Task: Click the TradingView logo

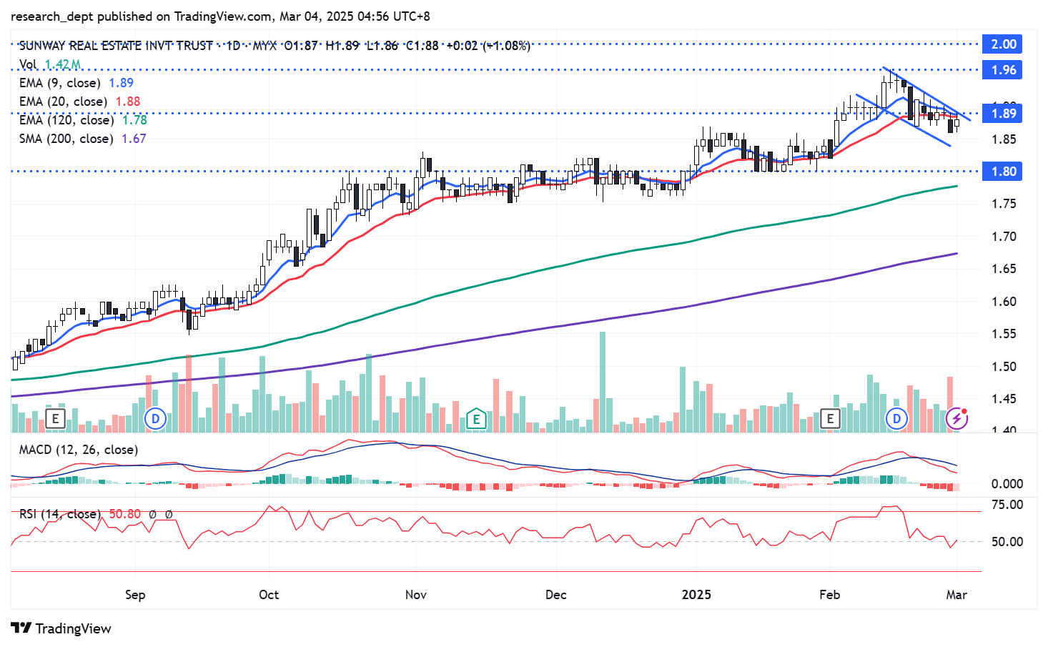Action: [61, 628]
